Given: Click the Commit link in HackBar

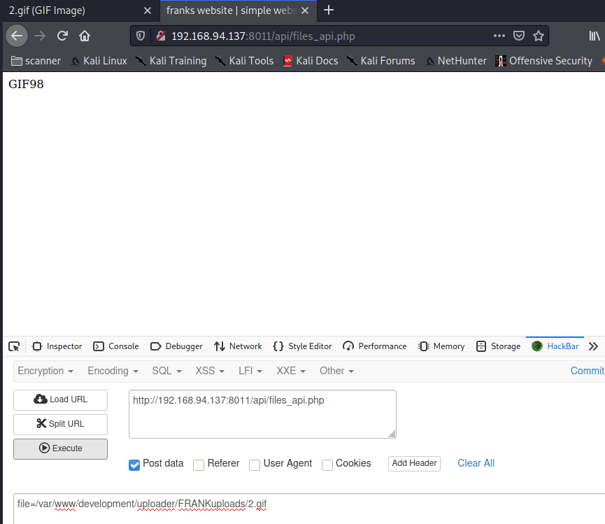Looking at the screenshot, I should pyautogui.click(x=588, y=371).
